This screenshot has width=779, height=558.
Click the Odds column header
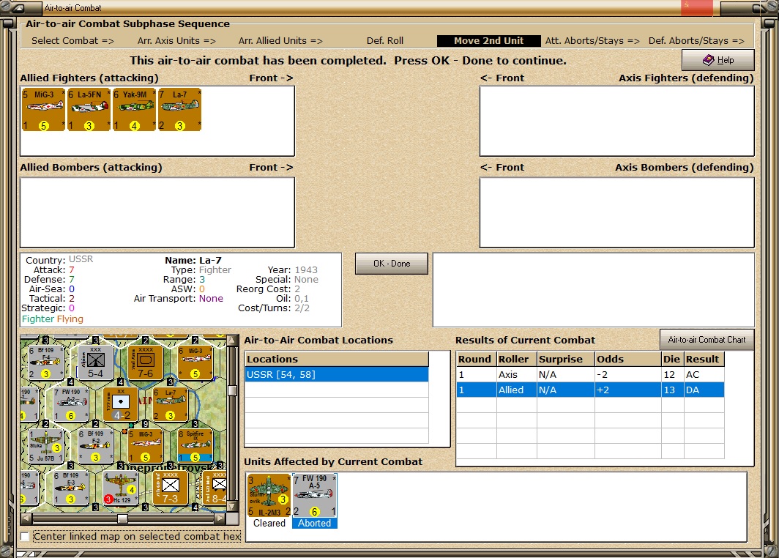click(x=628, y=360)
